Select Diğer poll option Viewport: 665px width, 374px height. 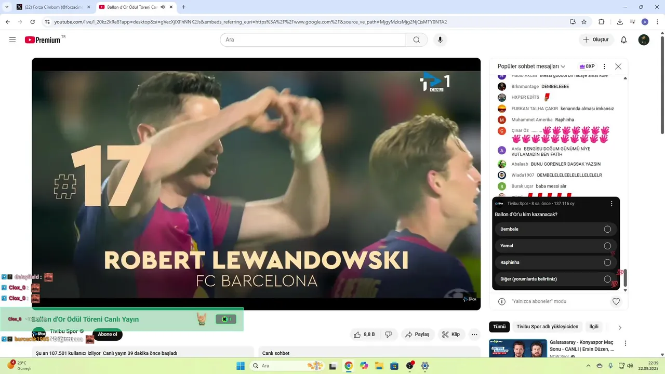(x=556, y=279)
